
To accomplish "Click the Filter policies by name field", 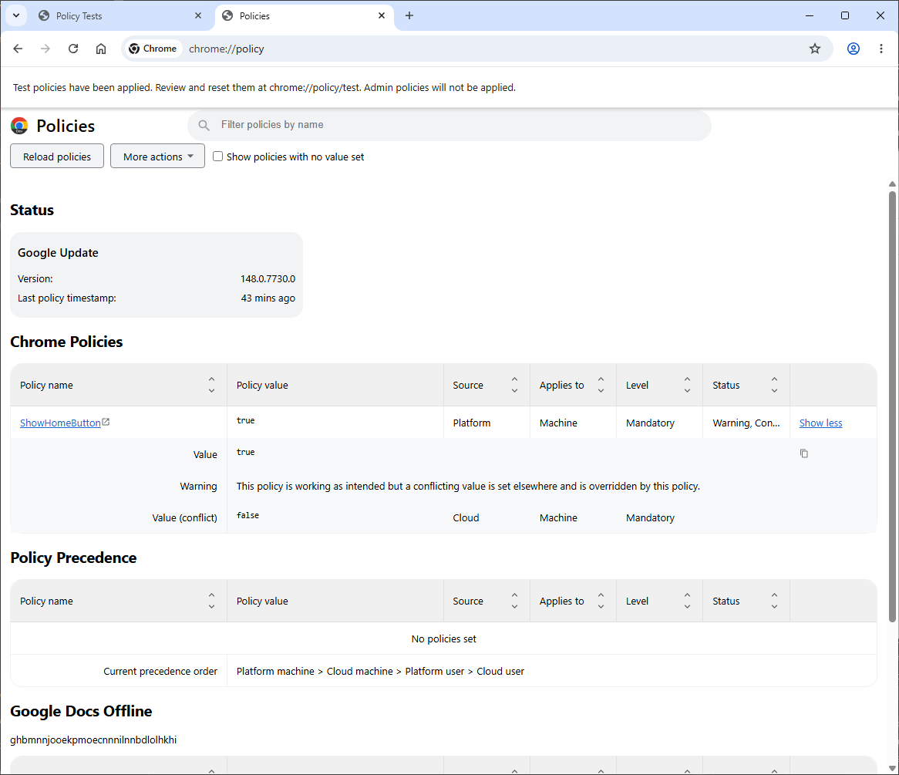I will coord(449,124).
